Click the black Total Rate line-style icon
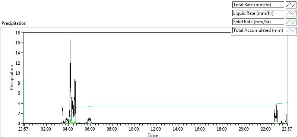The height and width of the screenshot is (138, 298). pyautogui.click(x=291, y=5)
